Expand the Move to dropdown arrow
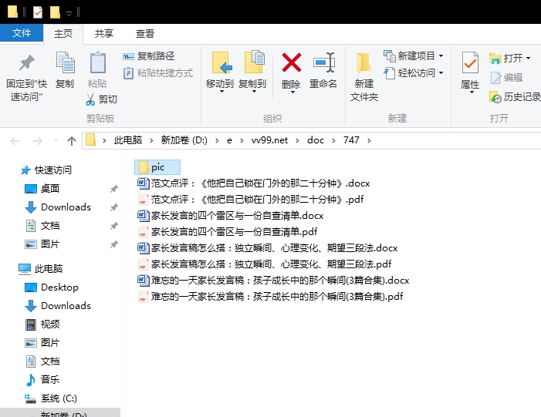 click(x=221, y=92)
